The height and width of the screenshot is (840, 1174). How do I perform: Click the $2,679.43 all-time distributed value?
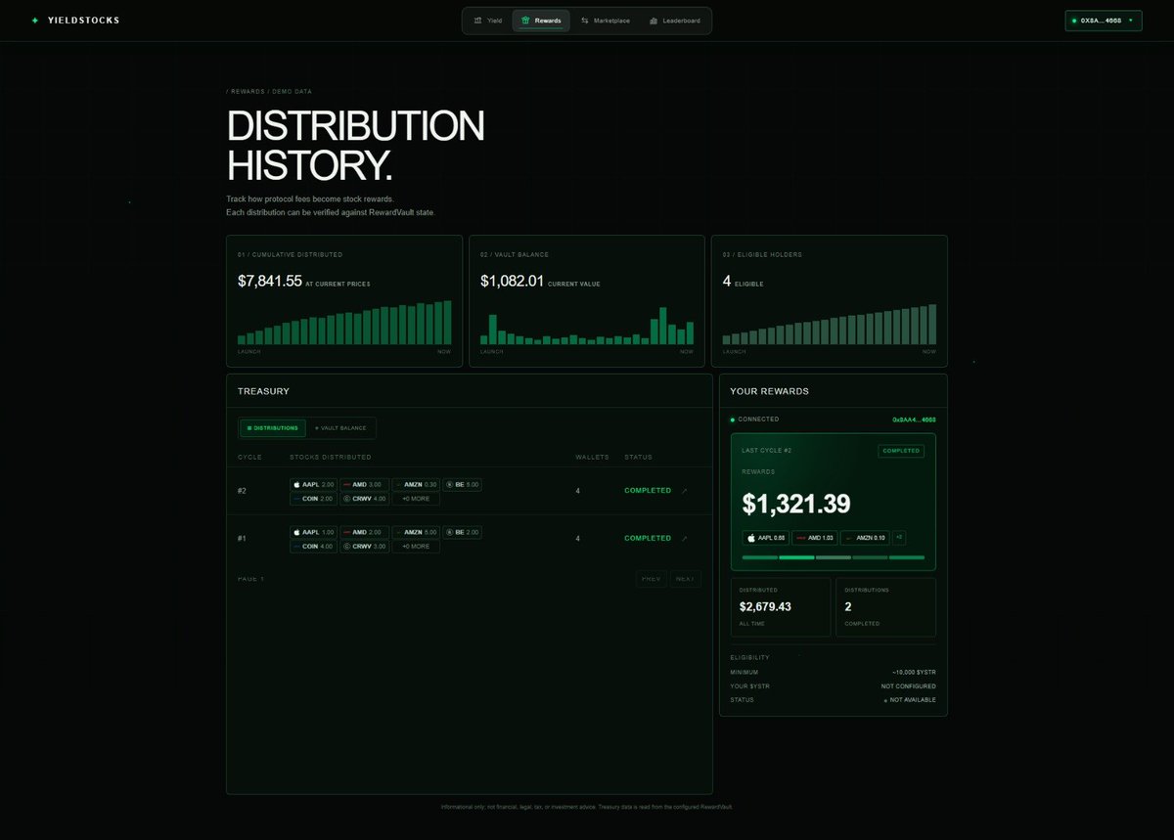coord(765,607)
